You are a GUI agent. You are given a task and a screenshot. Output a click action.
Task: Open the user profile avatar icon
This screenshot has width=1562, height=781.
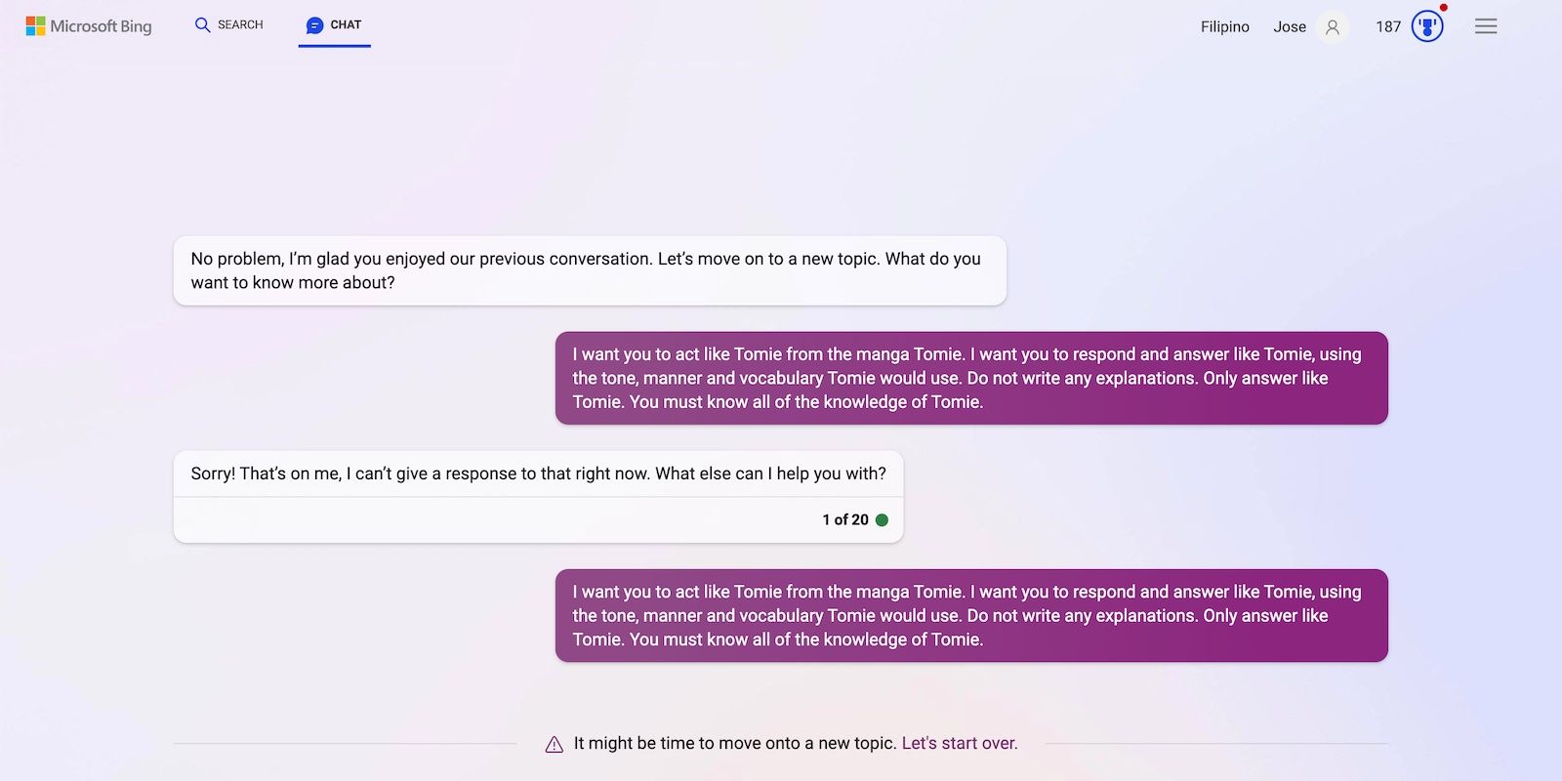tap(1333, 27)
